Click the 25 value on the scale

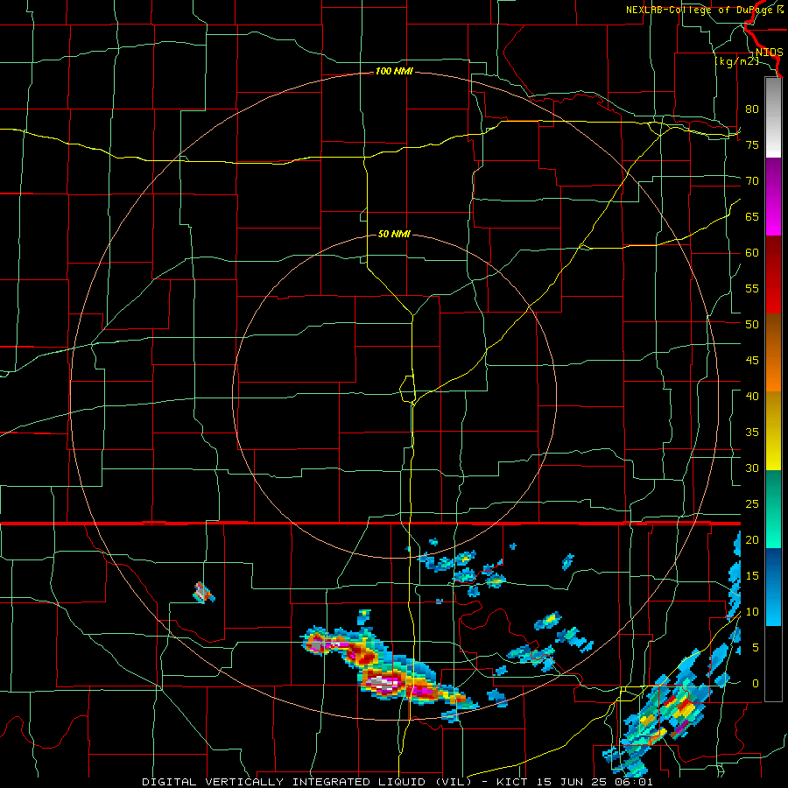pyautogui.click(x=752, y=504)
